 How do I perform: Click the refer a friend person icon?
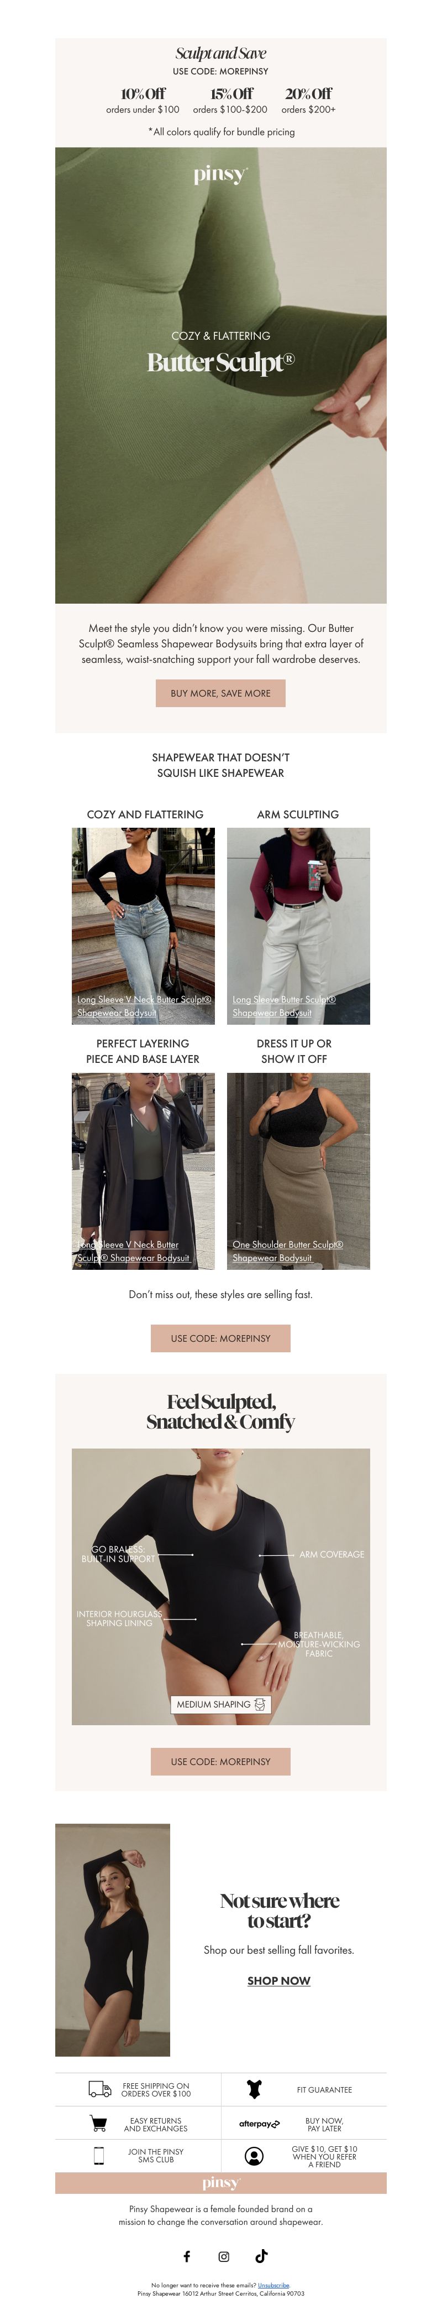pos(255,2155)
